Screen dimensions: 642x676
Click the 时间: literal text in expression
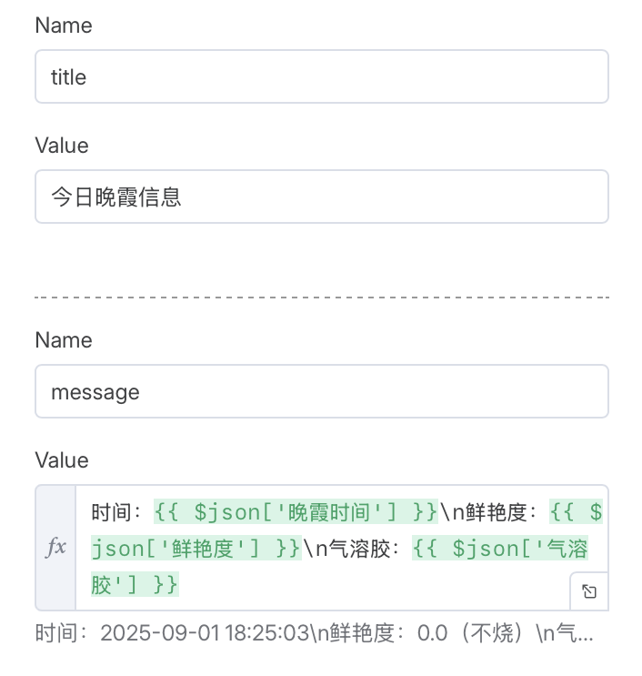pyautogui.click(x=116, y=512)
